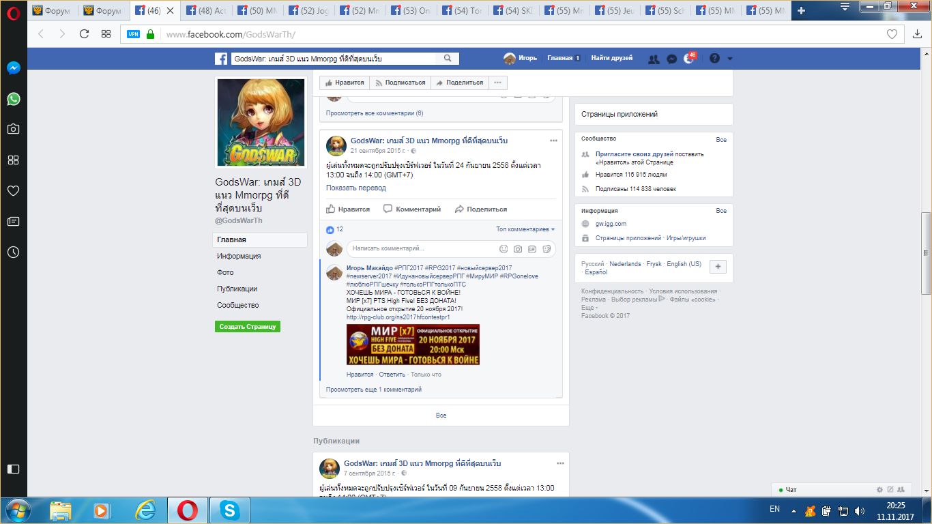Switch to the (50) MN browser tab

click(x=257, y=10)
